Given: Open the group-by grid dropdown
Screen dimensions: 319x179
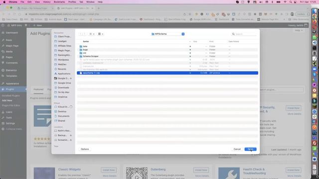Looking at the screenshot, I should pos(101,34).
